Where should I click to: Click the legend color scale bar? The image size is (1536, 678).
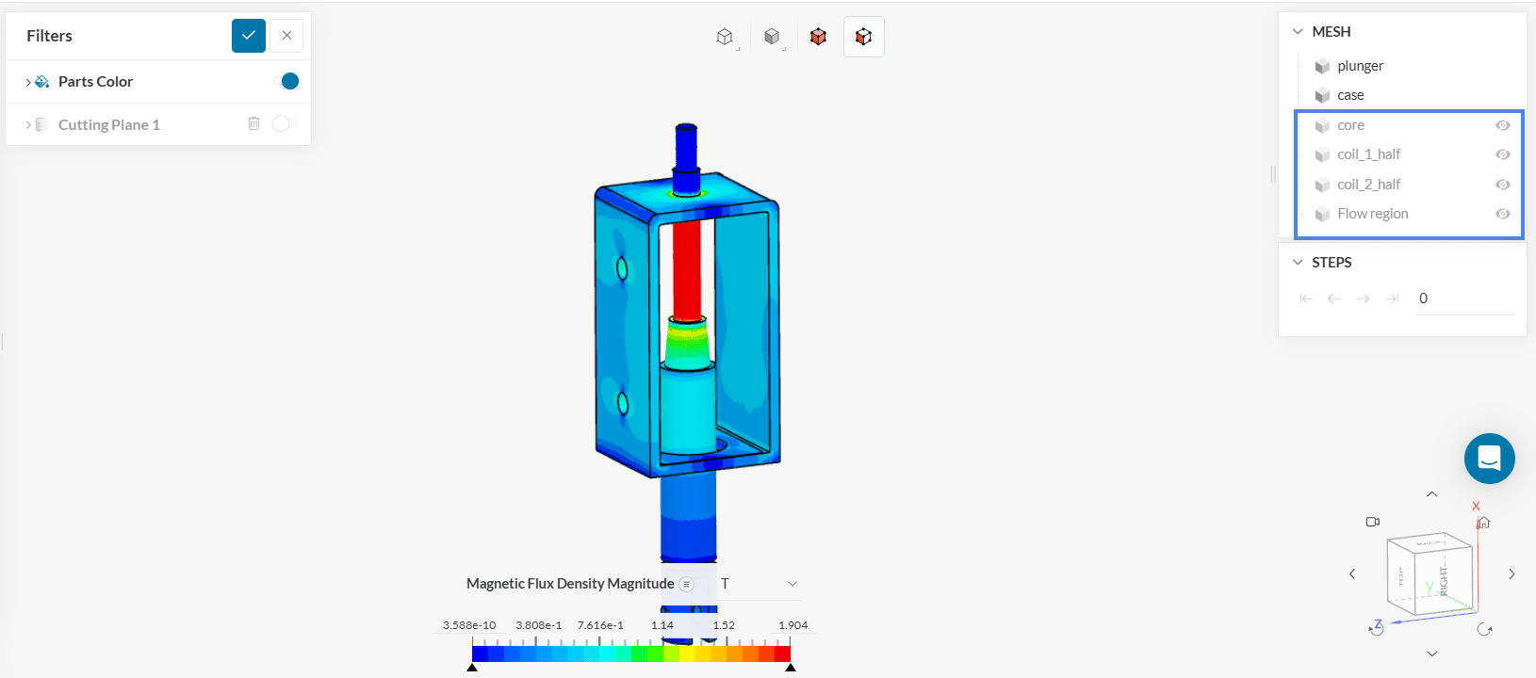(x=630, y=654)
